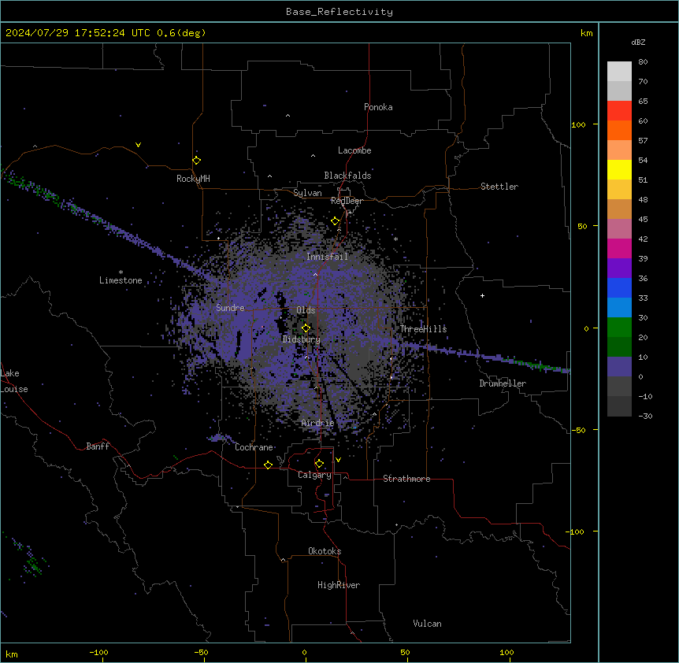Click the Base_Reflectivity title text
The width and height of the screenshot is (679, 663).
point(339,12)
